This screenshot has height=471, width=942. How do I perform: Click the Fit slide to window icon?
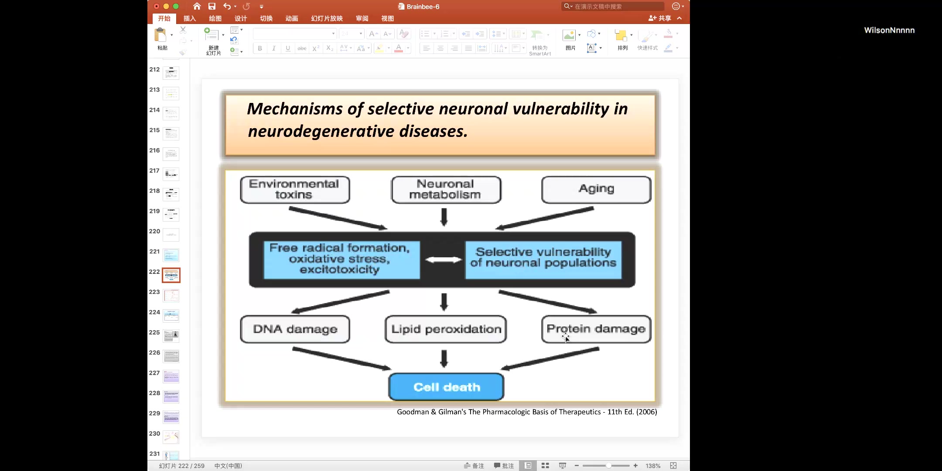point(673,466)
